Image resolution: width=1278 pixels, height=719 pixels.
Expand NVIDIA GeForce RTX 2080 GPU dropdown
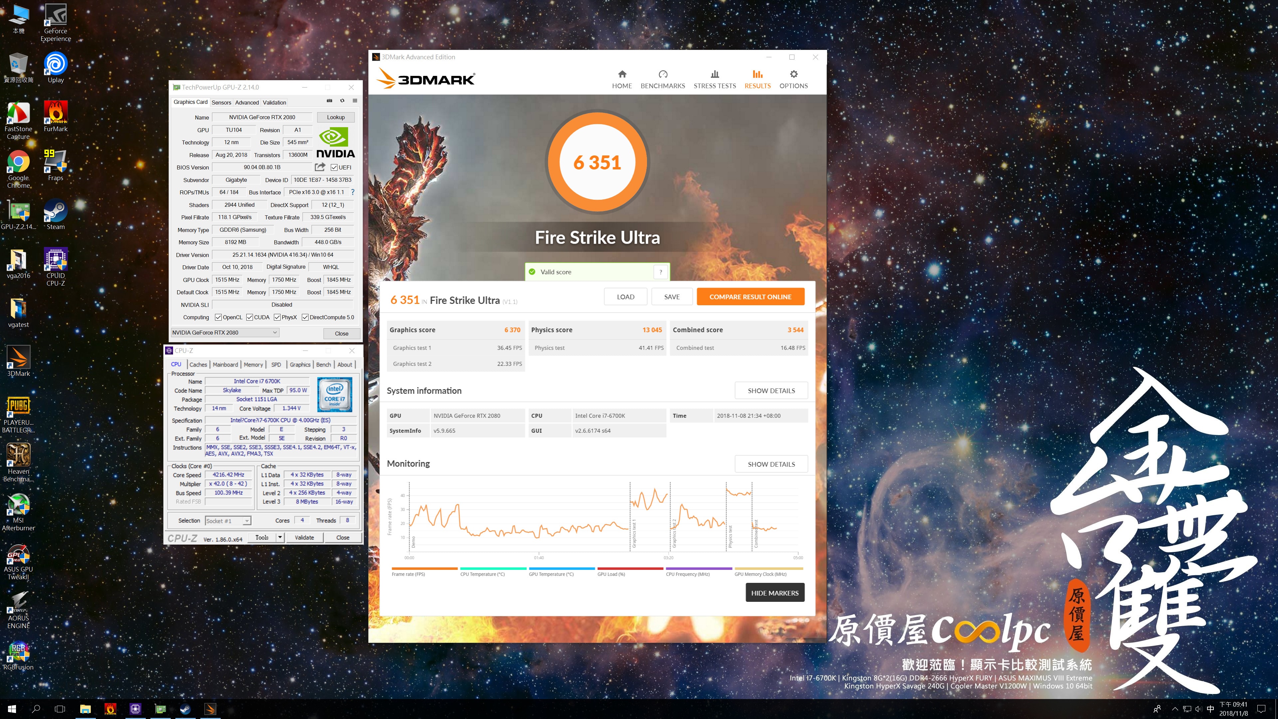(x=275, y=333)
